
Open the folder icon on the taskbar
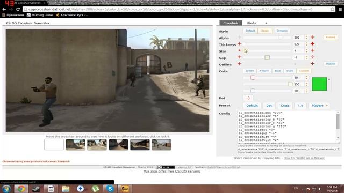66,189
